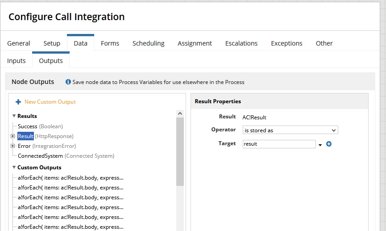Click the info icon beside Node Outputs
This screenshot has height=231, width=386.
tap(68, 82)
